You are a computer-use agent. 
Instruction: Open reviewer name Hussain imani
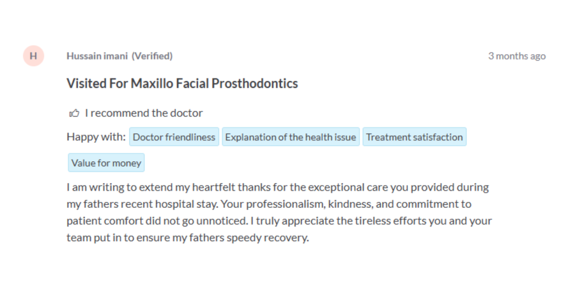click(97, 56)
